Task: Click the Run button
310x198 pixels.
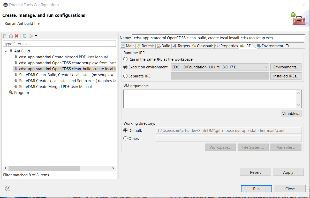Action: pyautogui.click(x=256, y=189)
